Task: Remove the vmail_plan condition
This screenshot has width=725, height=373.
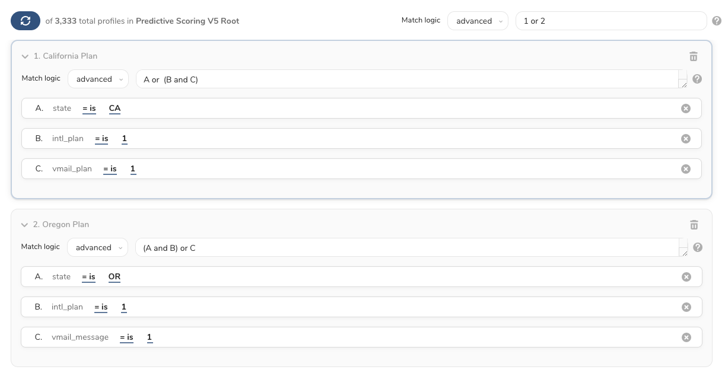Action: tap(685, 169)
